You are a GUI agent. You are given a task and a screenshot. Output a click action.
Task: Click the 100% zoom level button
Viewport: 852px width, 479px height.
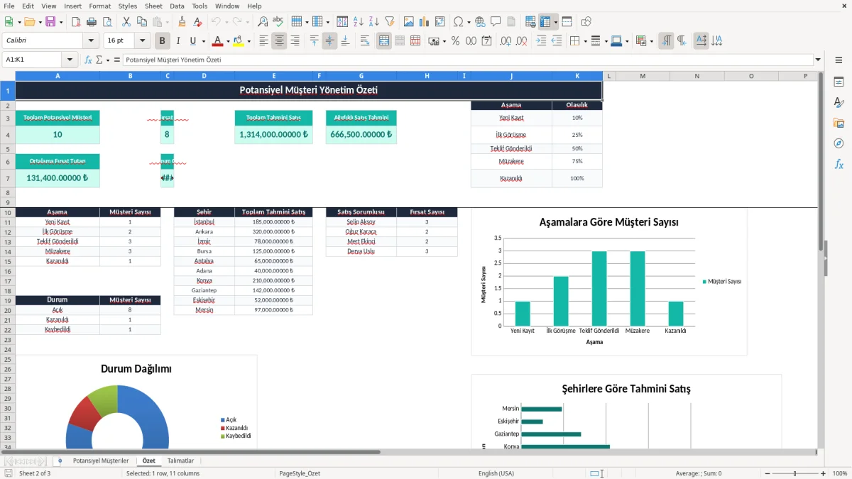click(x=839, y=473)
